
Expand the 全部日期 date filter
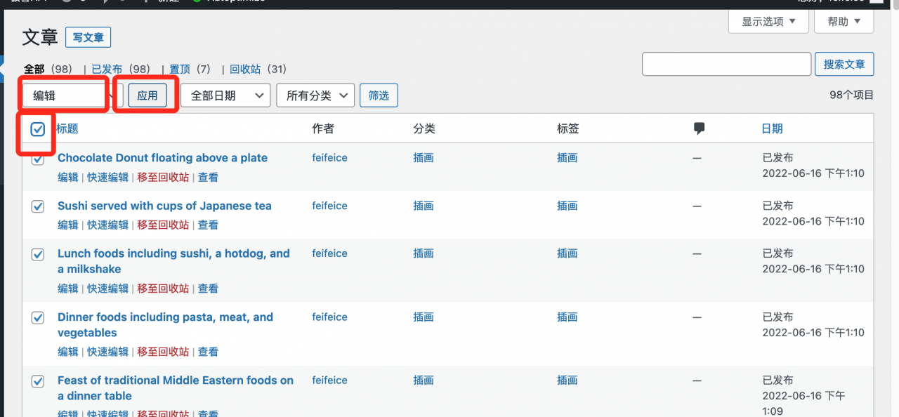pos(225,95)
